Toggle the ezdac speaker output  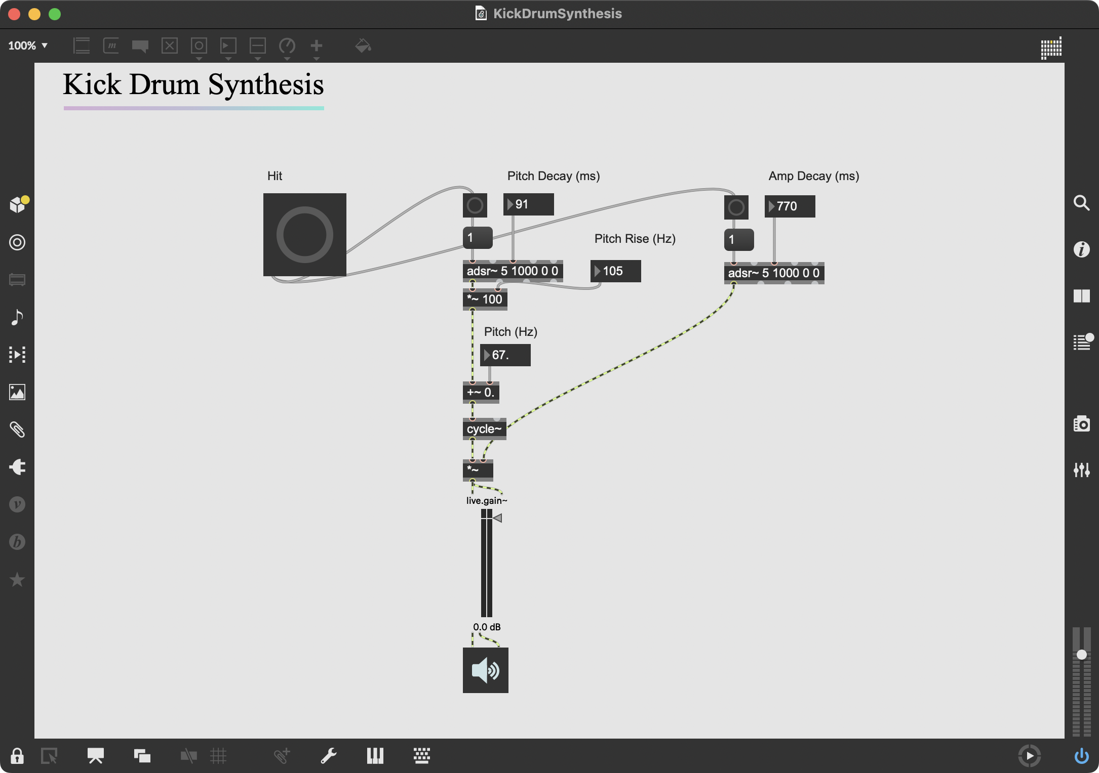point(485,670)
